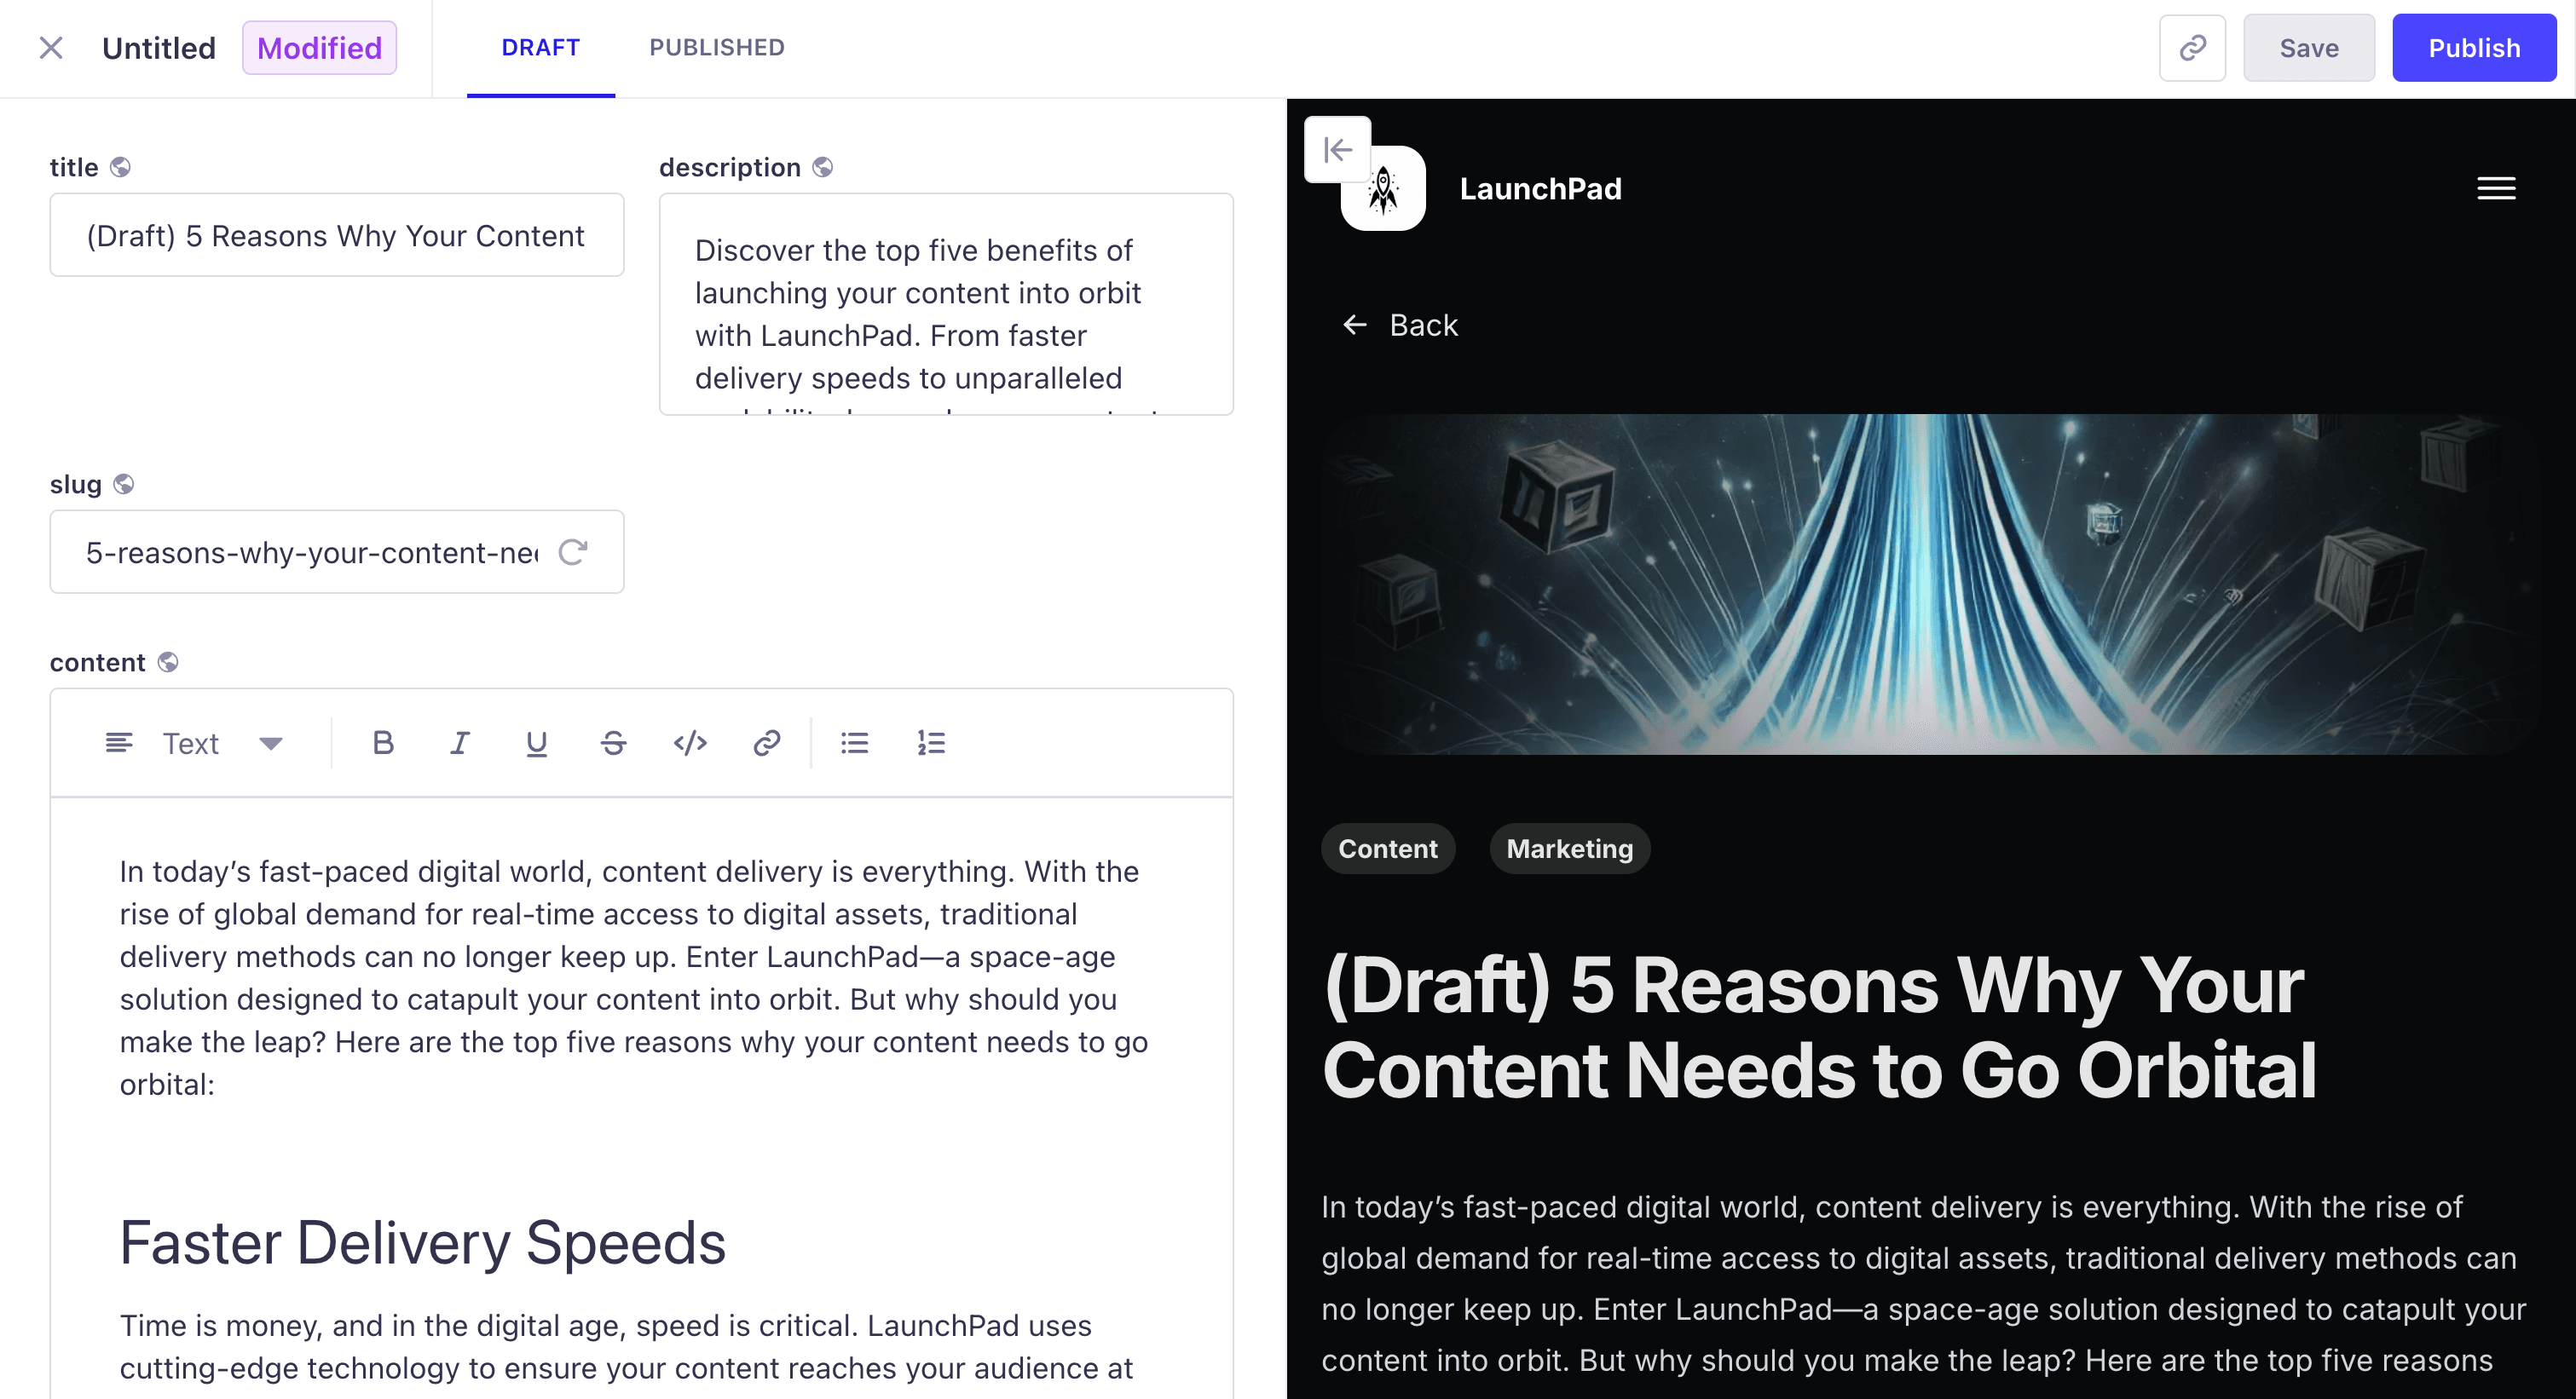Open the hamburger menu in the preview
Image resolution: width=2576 pixels, height=1399 pixels.
click(x=2496, y=189)
